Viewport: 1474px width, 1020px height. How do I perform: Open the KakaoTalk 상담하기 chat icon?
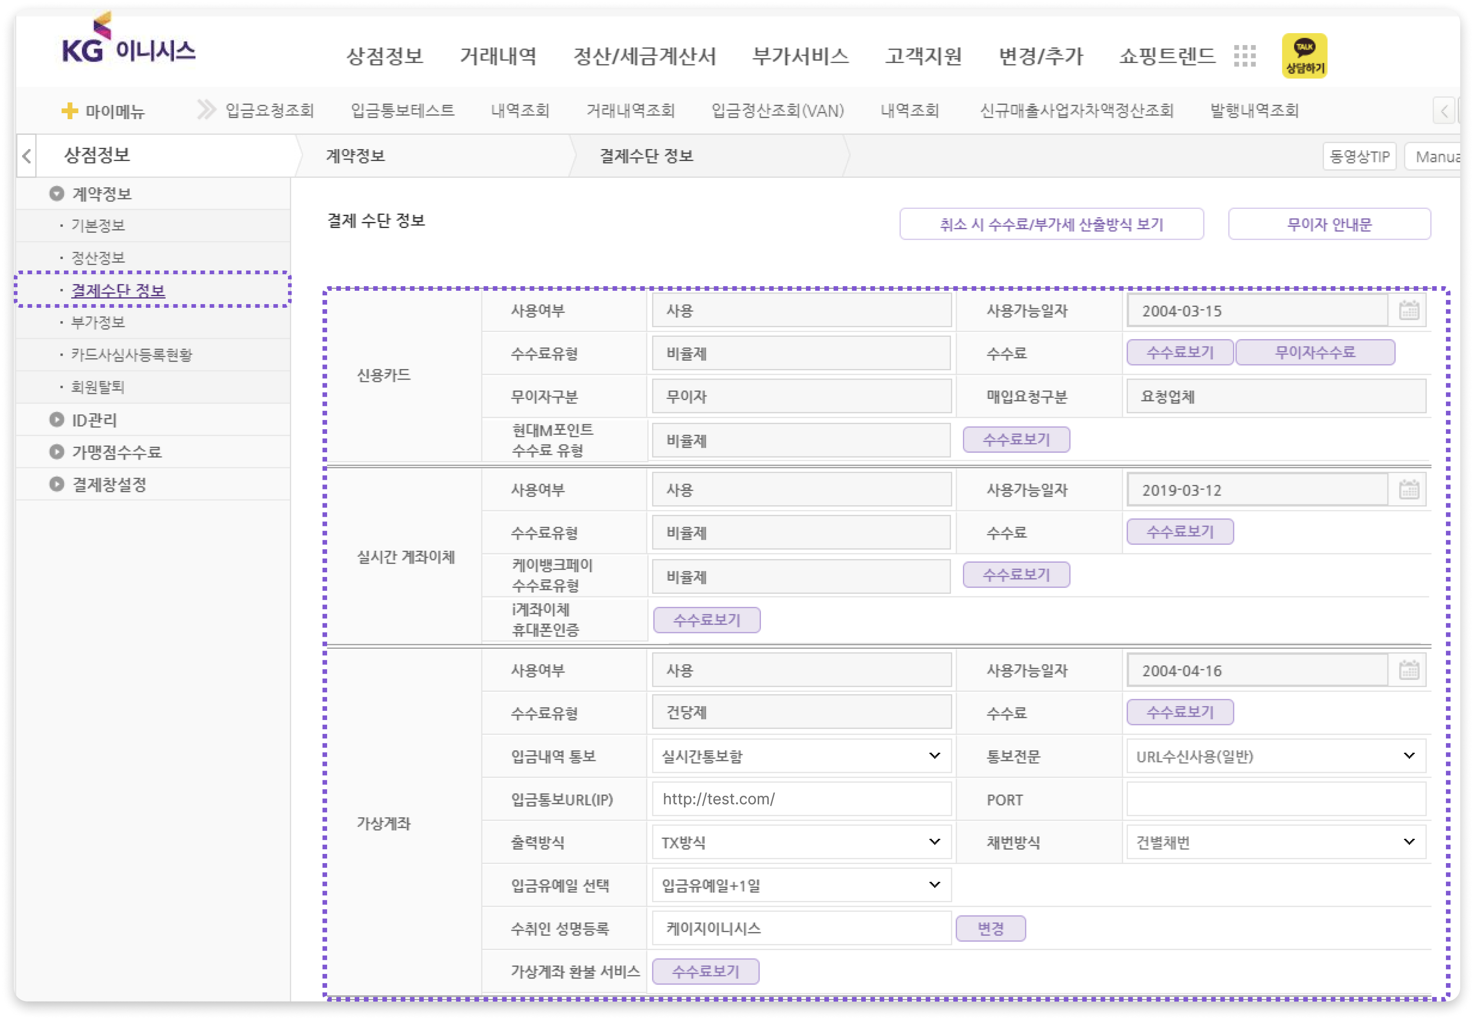point(1304,56)
